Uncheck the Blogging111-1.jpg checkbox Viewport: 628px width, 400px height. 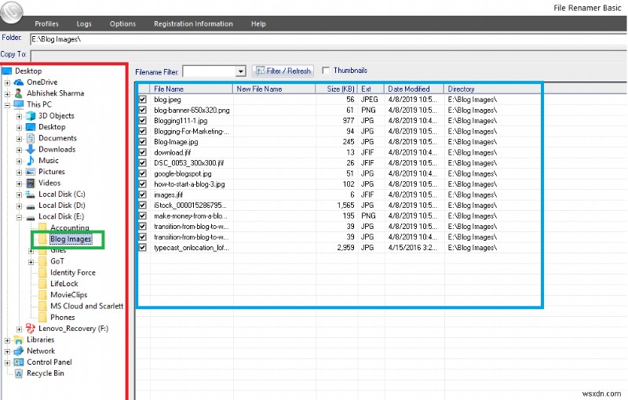(x=143, y=121)
